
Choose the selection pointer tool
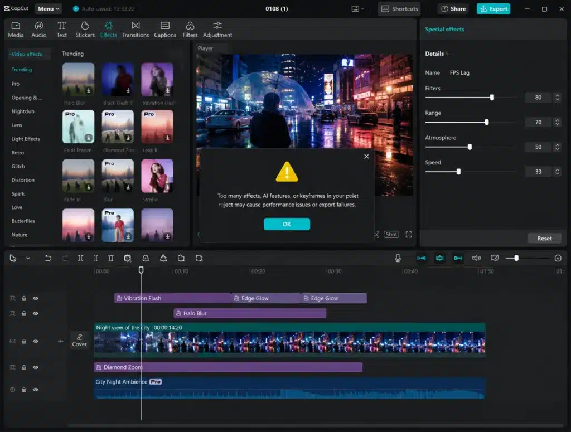[13, 259]
